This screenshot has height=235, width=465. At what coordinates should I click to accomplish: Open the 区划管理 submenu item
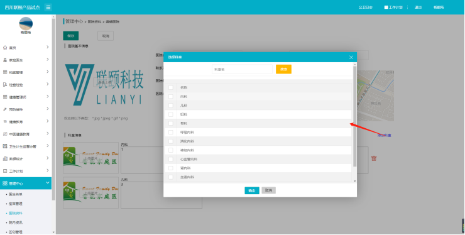click(x=16, y=232)
